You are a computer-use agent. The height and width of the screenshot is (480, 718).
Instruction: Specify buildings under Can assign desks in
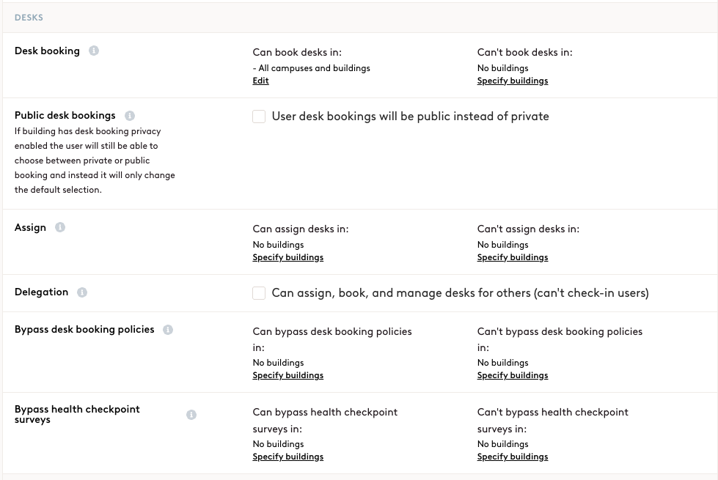[288, 257]
